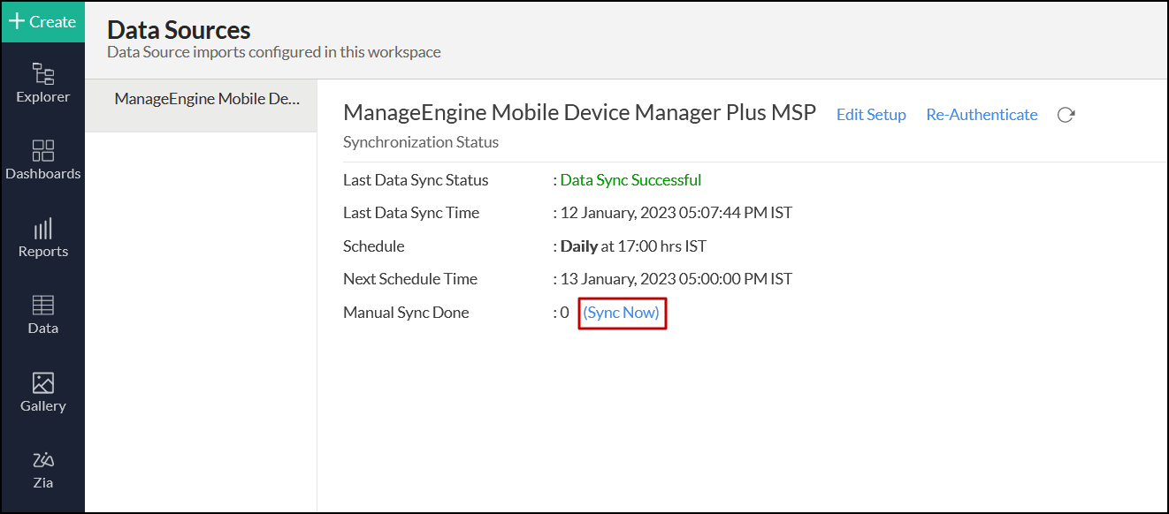Image resolution: width=1169 pixels, height=514 pixels.
Task: Click the refresh icon beside Re-Authenticate
Action: pos(1066,115)
